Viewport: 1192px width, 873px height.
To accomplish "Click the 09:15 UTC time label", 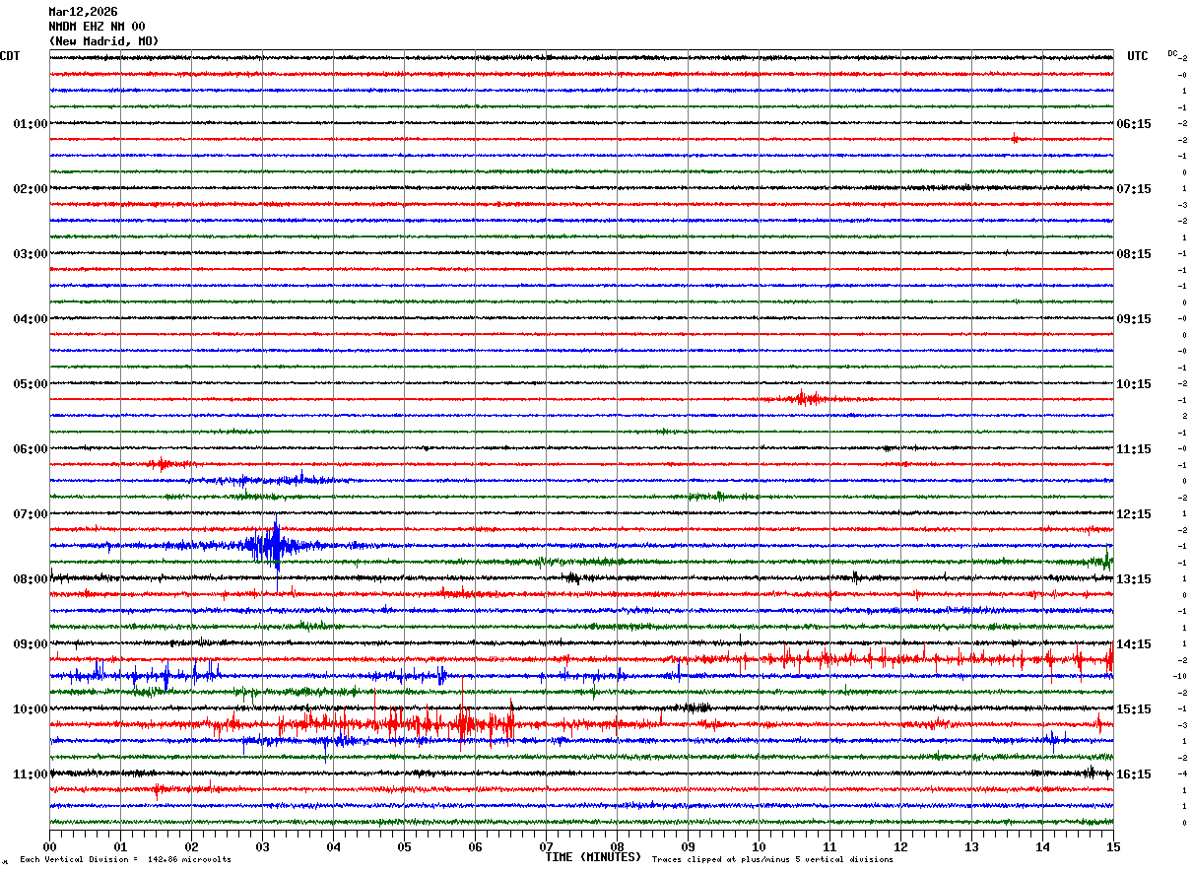I will pos(1134,319).
